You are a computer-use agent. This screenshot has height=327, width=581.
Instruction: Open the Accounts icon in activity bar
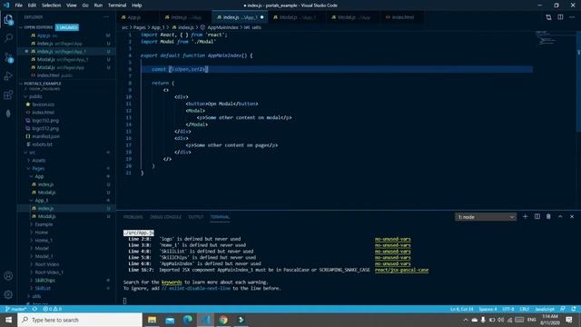pos(8,276)
